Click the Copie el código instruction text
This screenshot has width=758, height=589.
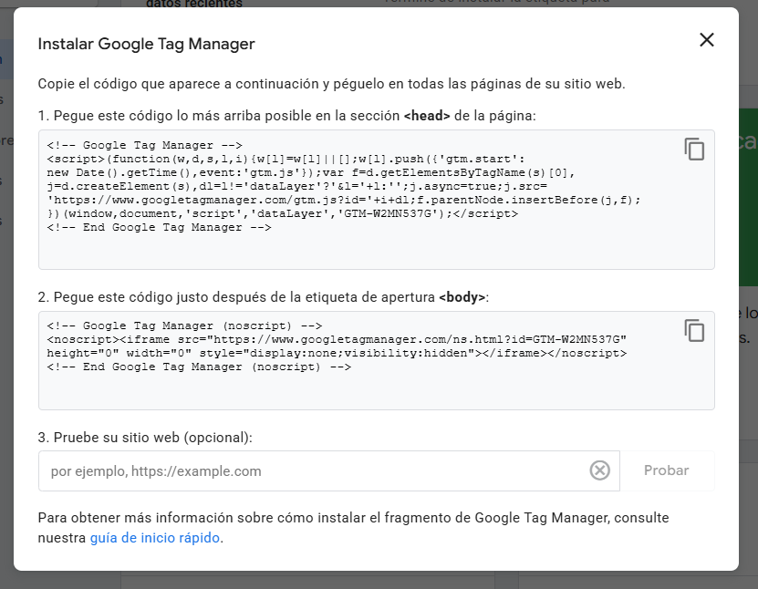coord(331,84)
